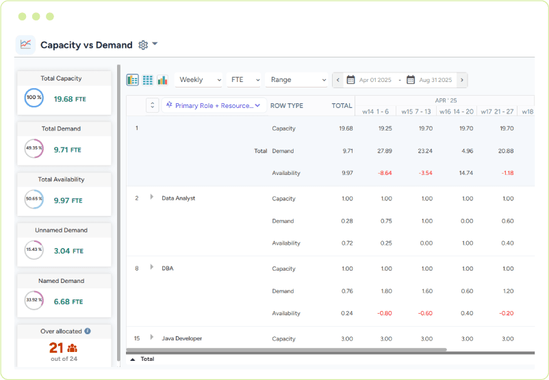This screenshot has height=380, width=549.
Task: Click the -0.80 DBA availability cell
Action: click(x=385, y=313)
